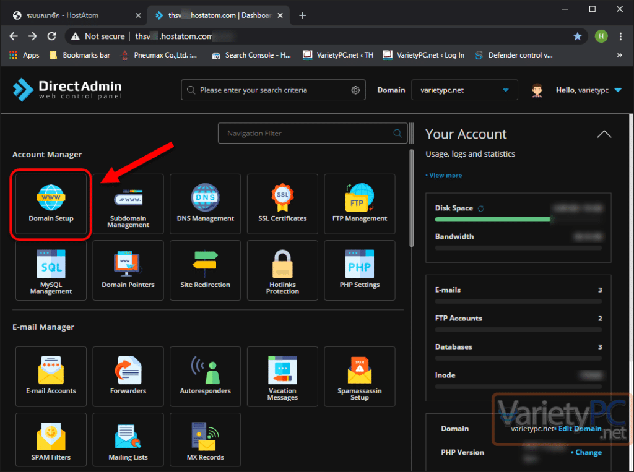Open Autoresponders
Screen dimensions: 634x472
point(206,377)
